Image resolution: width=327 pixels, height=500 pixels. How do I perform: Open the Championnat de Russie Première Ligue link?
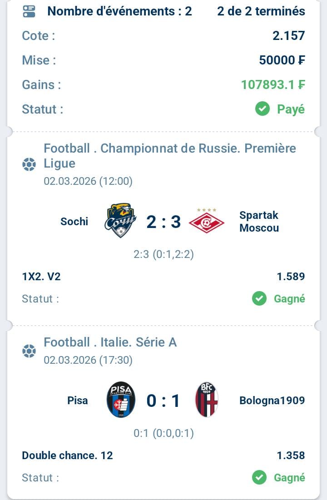point(169,156)
